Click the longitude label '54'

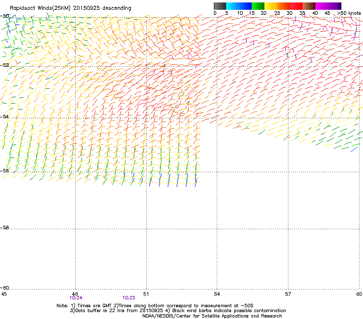(x=217, y=294)
